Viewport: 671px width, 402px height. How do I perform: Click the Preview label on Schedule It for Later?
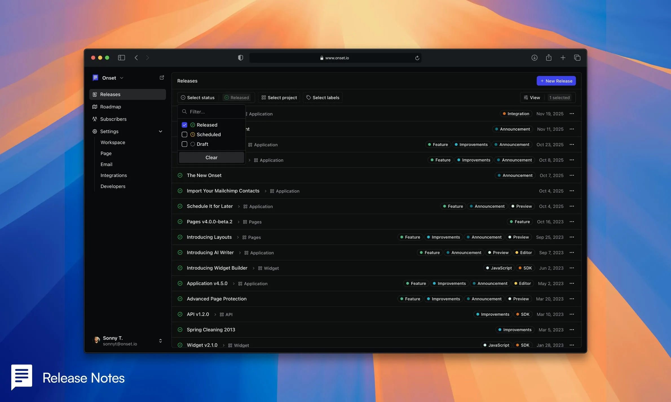[522, 206]
